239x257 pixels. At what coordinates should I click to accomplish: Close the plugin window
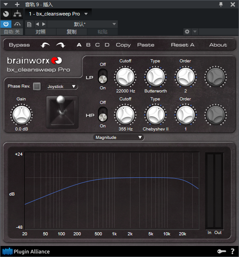(x=233, y=4)
